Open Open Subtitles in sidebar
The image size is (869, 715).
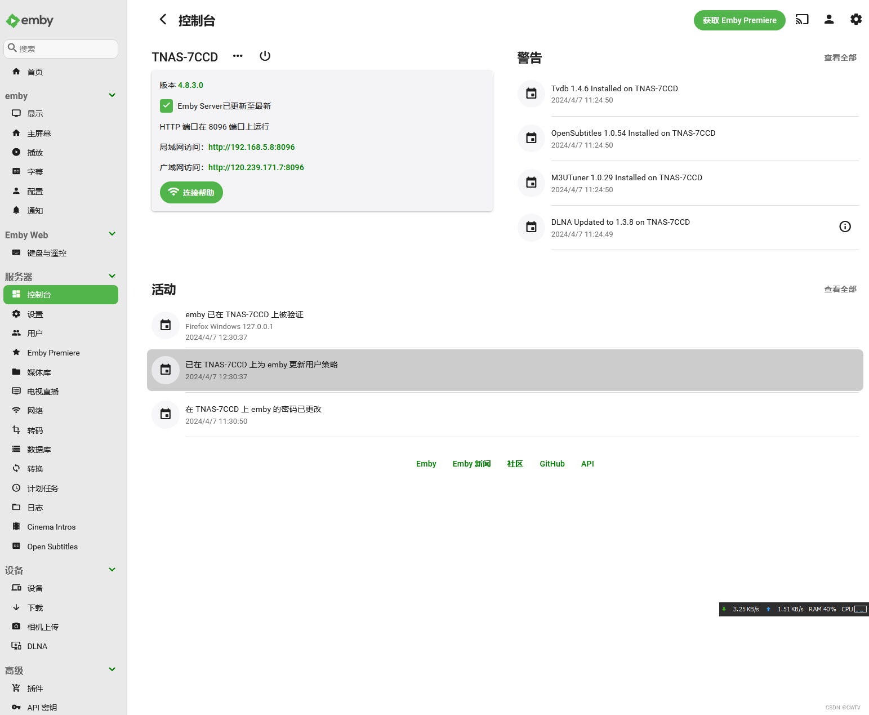[61, 547]
